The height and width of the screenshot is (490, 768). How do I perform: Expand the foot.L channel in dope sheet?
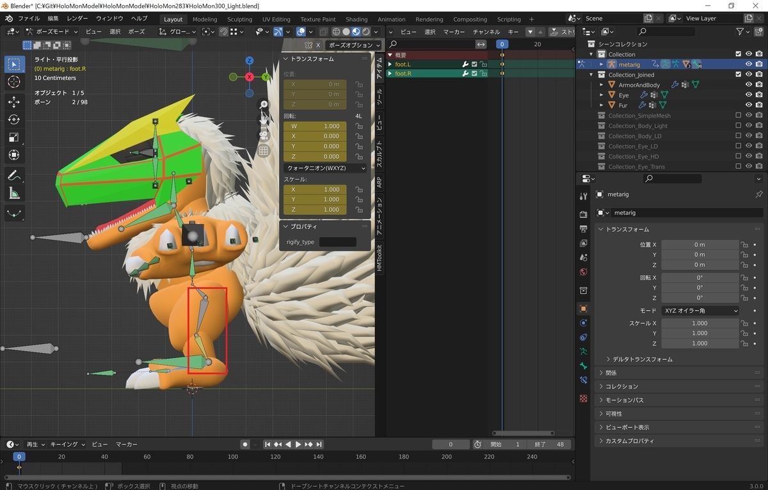390,64
